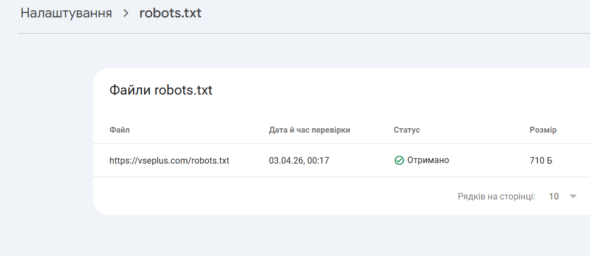590x256 pixels.
Task: Click the "Отримано" status text
Action: (428, 160)
